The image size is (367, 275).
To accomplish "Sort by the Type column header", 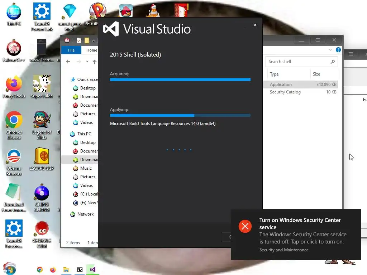I will 289,74.
